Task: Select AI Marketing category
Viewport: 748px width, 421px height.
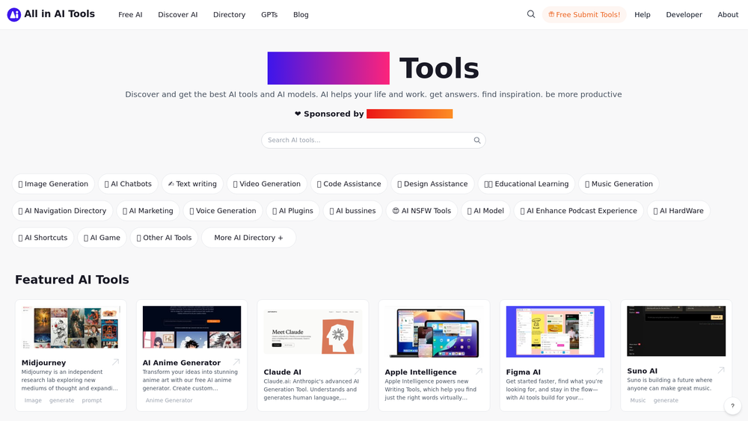Action: click(148, 211)
